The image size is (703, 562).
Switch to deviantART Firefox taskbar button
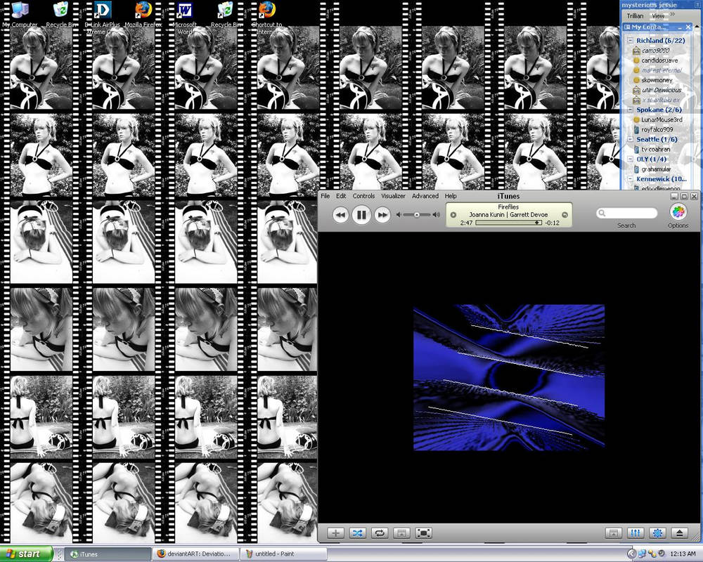[195, 554]
